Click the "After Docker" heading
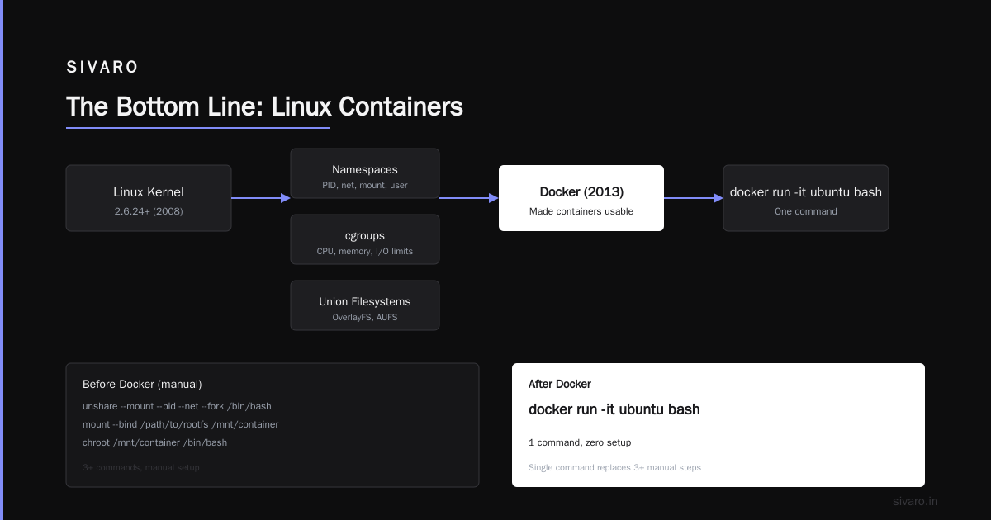This screenshot has width=991, height=520. point(560,384)
